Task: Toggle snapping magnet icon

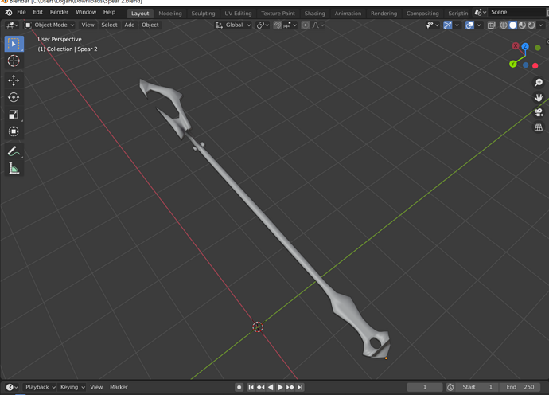Action: 278,25
